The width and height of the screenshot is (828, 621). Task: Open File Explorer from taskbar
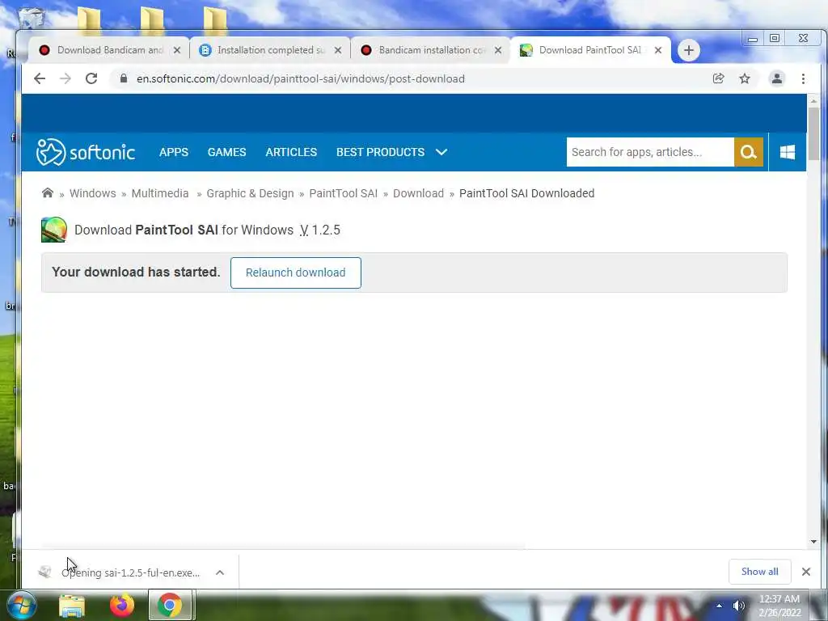click(x=72, y=606)
